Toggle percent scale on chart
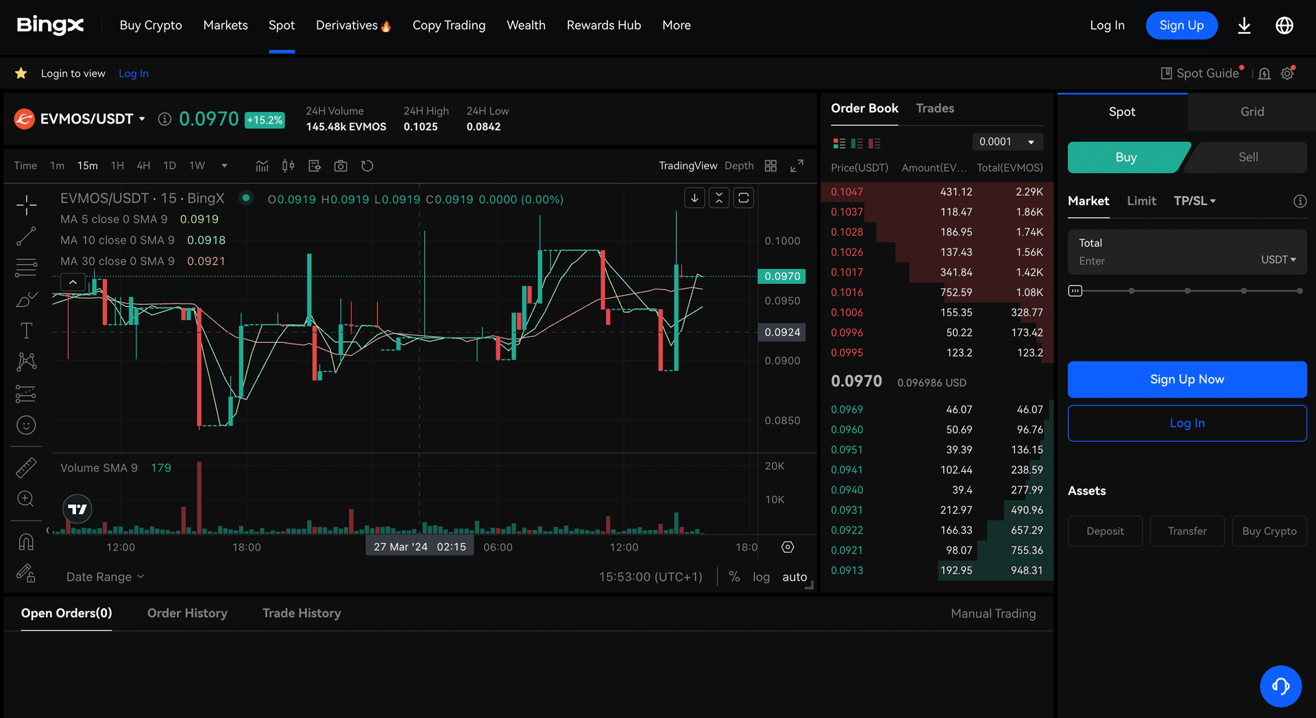The image size is (1316, 718). coord(734,577)
